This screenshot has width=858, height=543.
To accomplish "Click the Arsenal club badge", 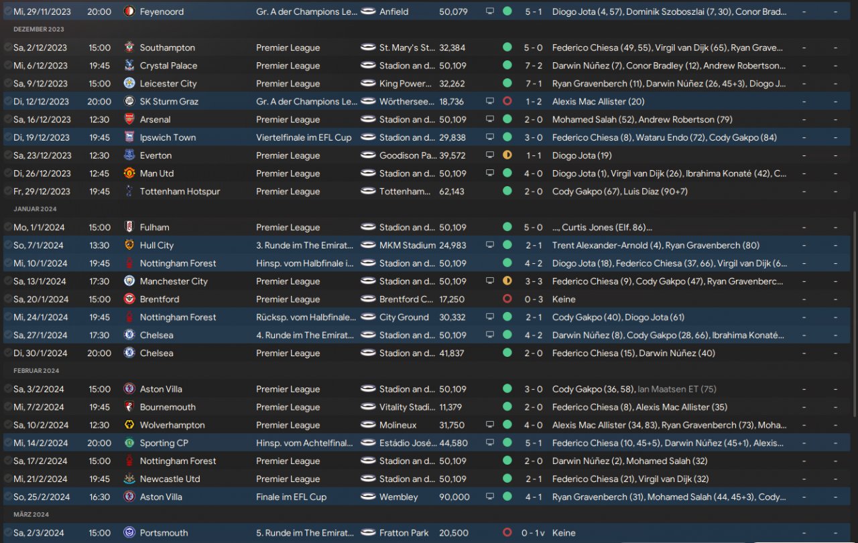I will click(x=129, y=119).
